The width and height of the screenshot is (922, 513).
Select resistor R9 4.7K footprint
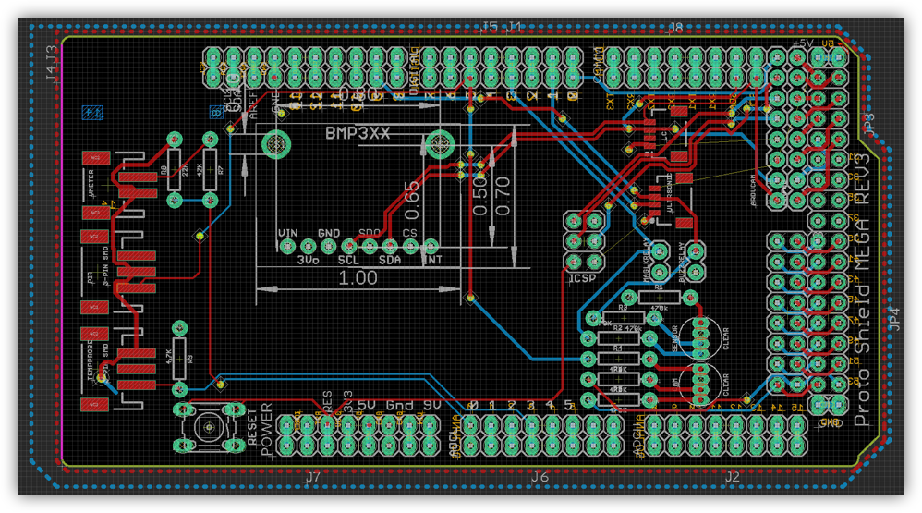(x=179, y=358)
